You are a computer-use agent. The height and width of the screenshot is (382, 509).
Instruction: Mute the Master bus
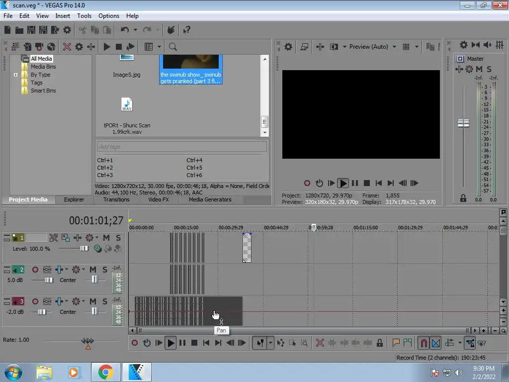pyautogui.click(x=479, y=69)
